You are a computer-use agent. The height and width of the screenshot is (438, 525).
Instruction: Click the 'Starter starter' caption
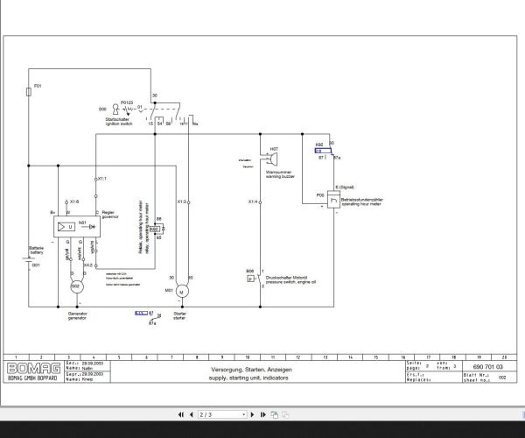(x=179, y=316)
